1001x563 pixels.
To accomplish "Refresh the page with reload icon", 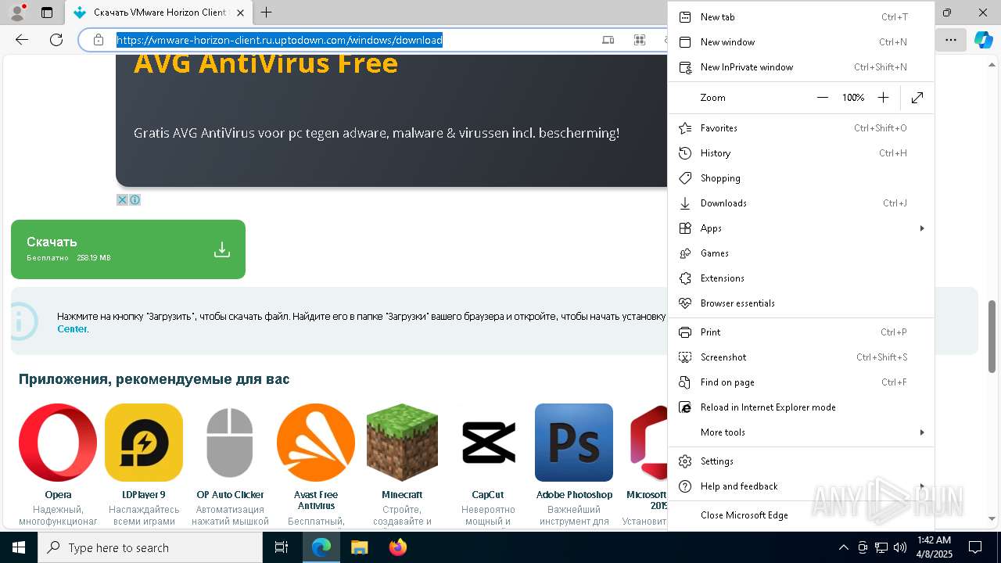I will point(56,40).
